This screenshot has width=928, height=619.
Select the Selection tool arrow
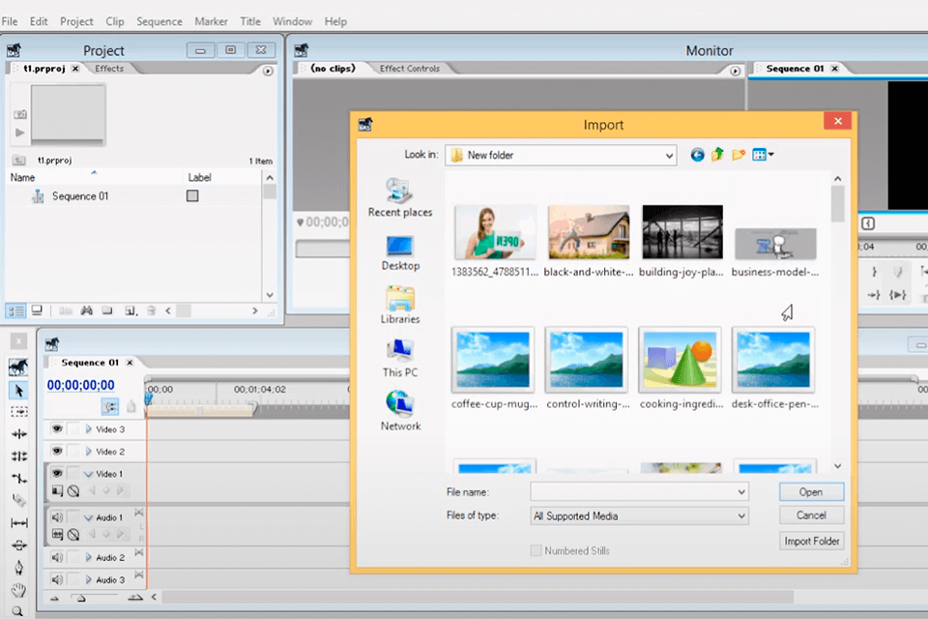coord(16,391)
